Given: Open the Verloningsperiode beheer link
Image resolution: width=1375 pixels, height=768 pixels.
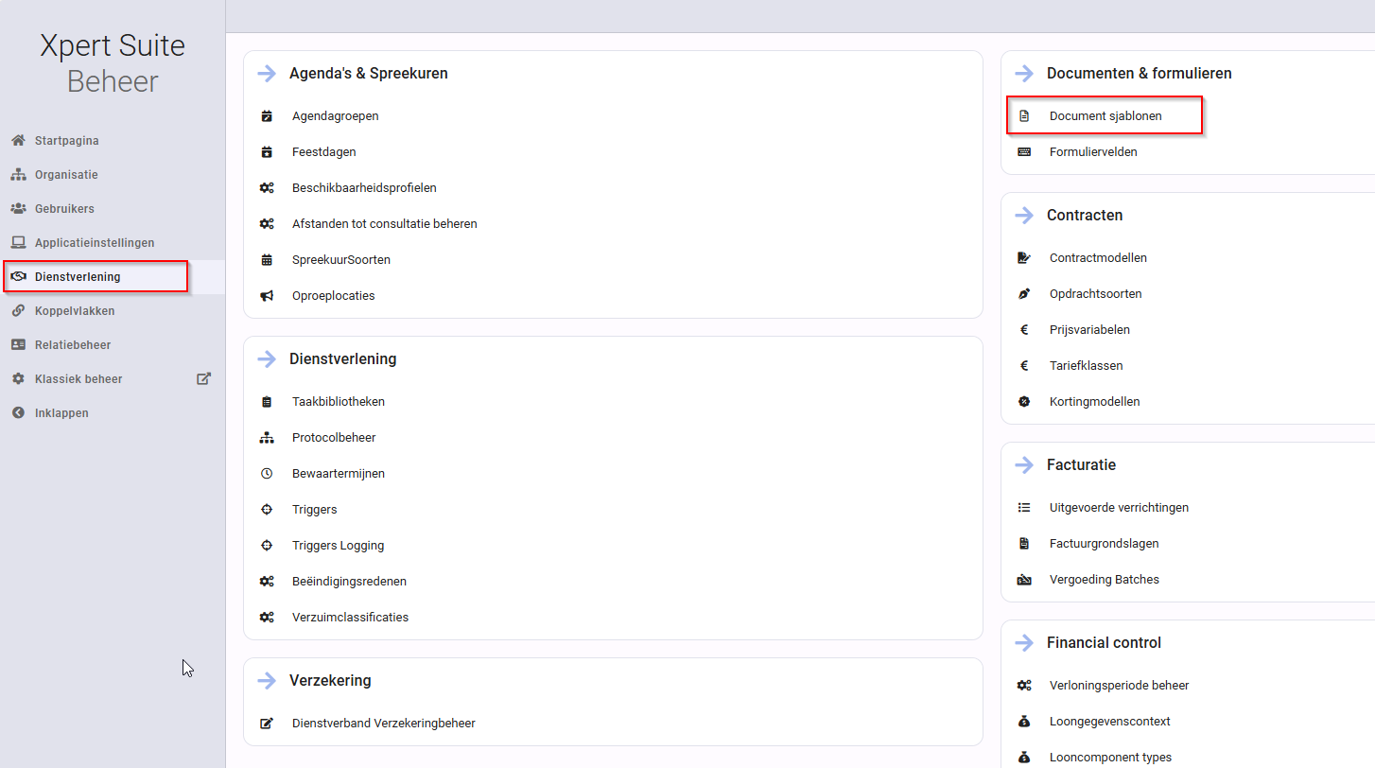Looking at the screenshot, I should pos(1119,685).
